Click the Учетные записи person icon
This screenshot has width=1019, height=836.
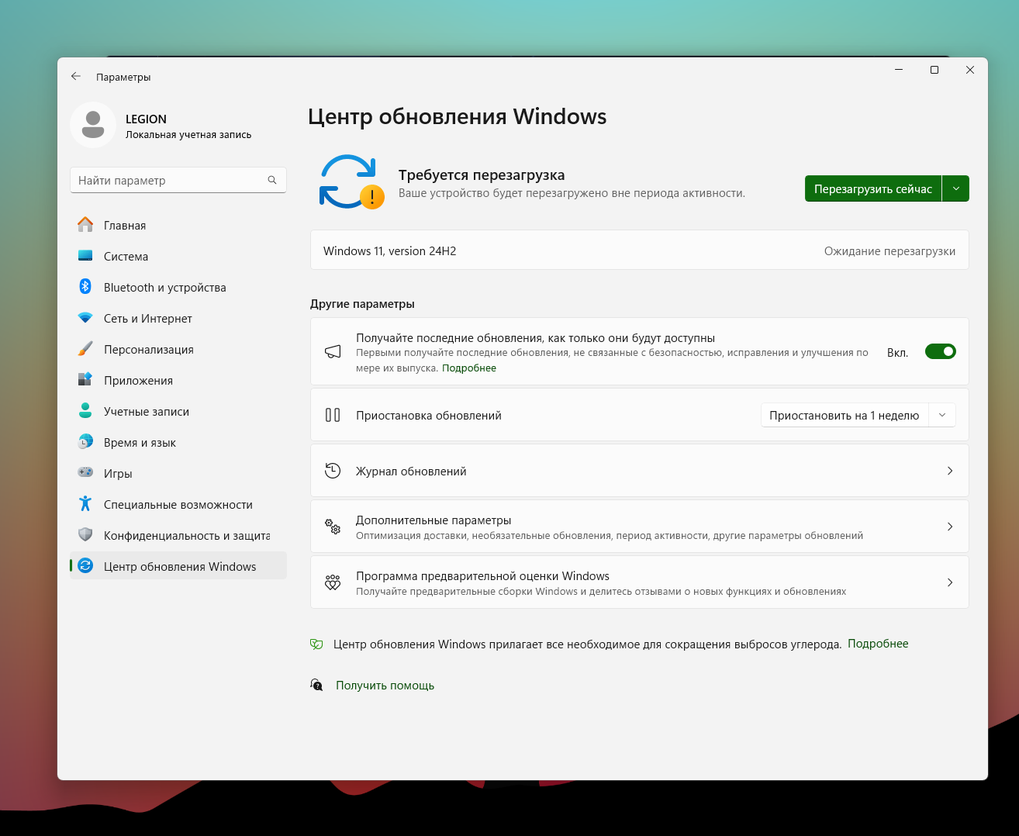85,411
